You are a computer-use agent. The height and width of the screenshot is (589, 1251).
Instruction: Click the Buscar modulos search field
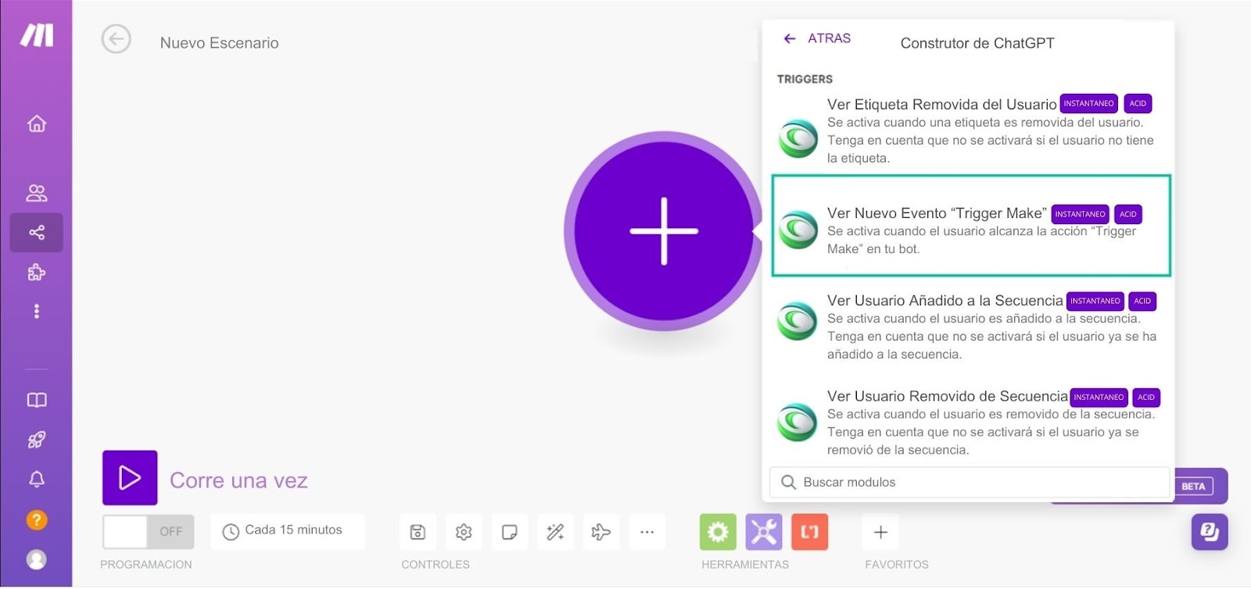click(x=970, y=482)
